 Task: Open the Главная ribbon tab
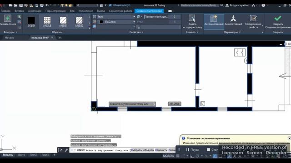pyautogui.click(x=5, y=11)
